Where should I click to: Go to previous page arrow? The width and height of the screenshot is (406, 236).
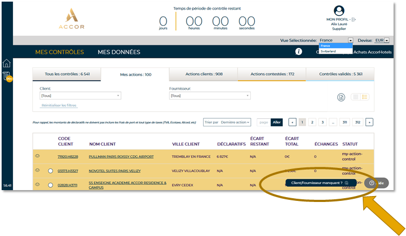tap(292, 122)
